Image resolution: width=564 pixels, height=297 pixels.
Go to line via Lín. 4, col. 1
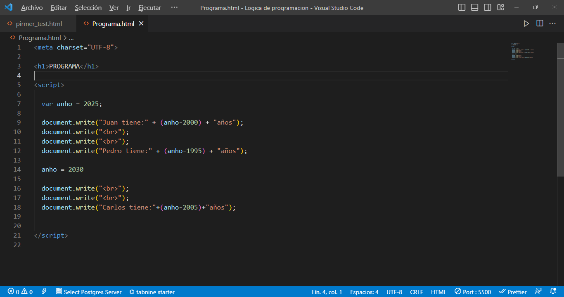click(x=327, y=292)
